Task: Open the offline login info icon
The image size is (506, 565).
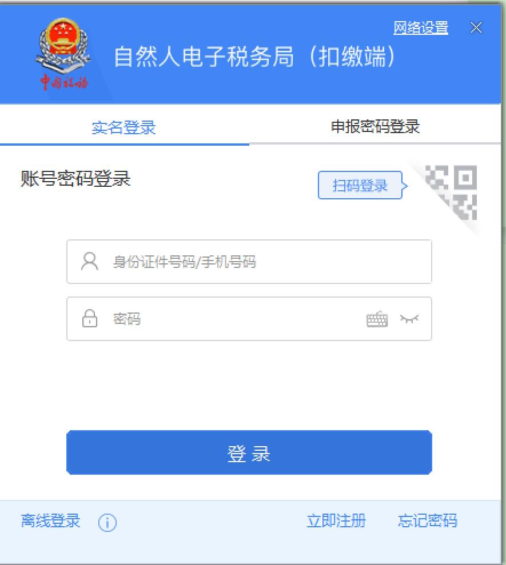Action: pos(107,522)
